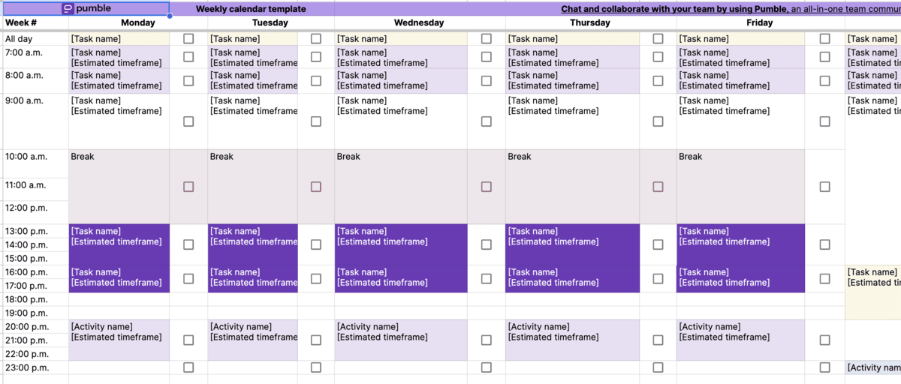Tick Tuesday's 7:00 a.m. task checkbox

(x=316, y=57)
